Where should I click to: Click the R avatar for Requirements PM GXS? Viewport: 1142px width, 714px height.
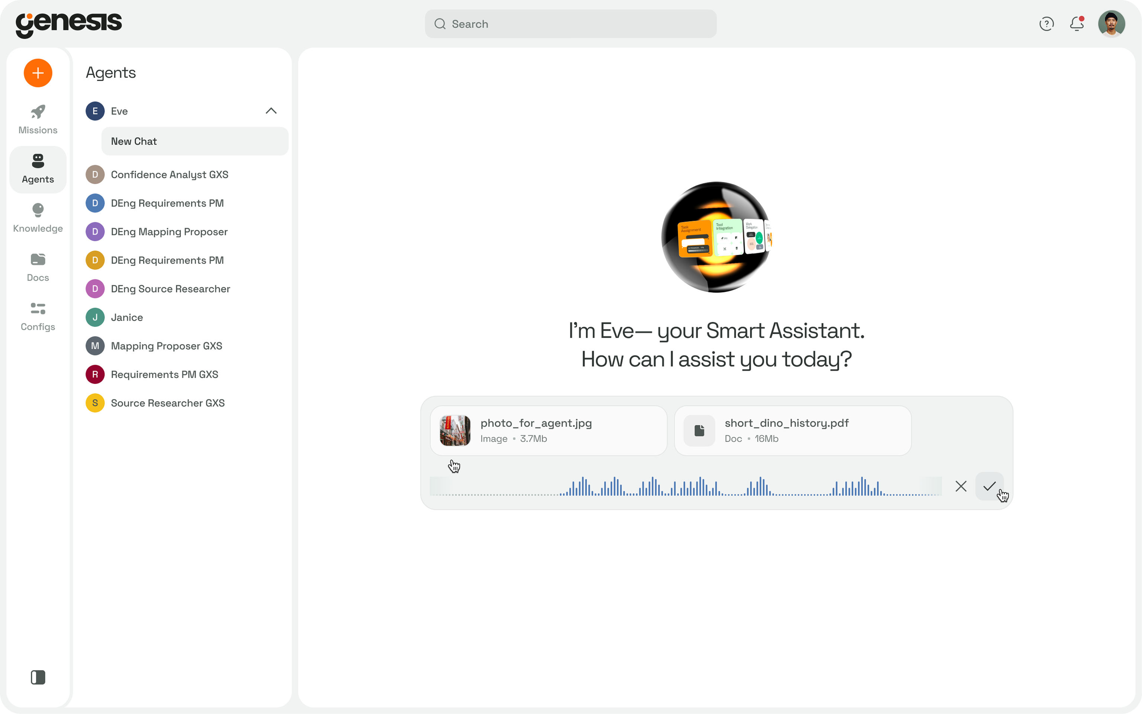(x=95, y=374)
